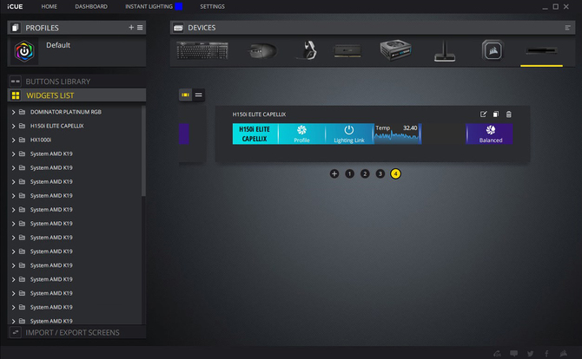
Task: Add a new screen with plus button
Action: [334, 173]
